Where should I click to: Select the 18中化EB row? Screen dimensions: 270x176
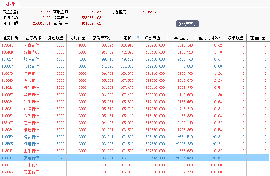pos(31,165)
